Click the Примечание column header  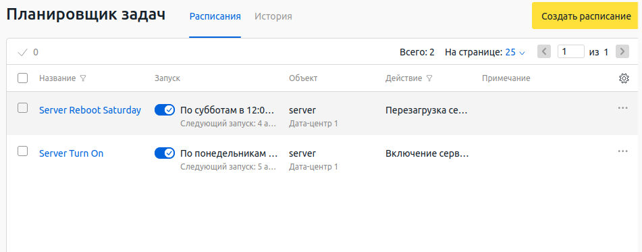click(x=506, y=78)
